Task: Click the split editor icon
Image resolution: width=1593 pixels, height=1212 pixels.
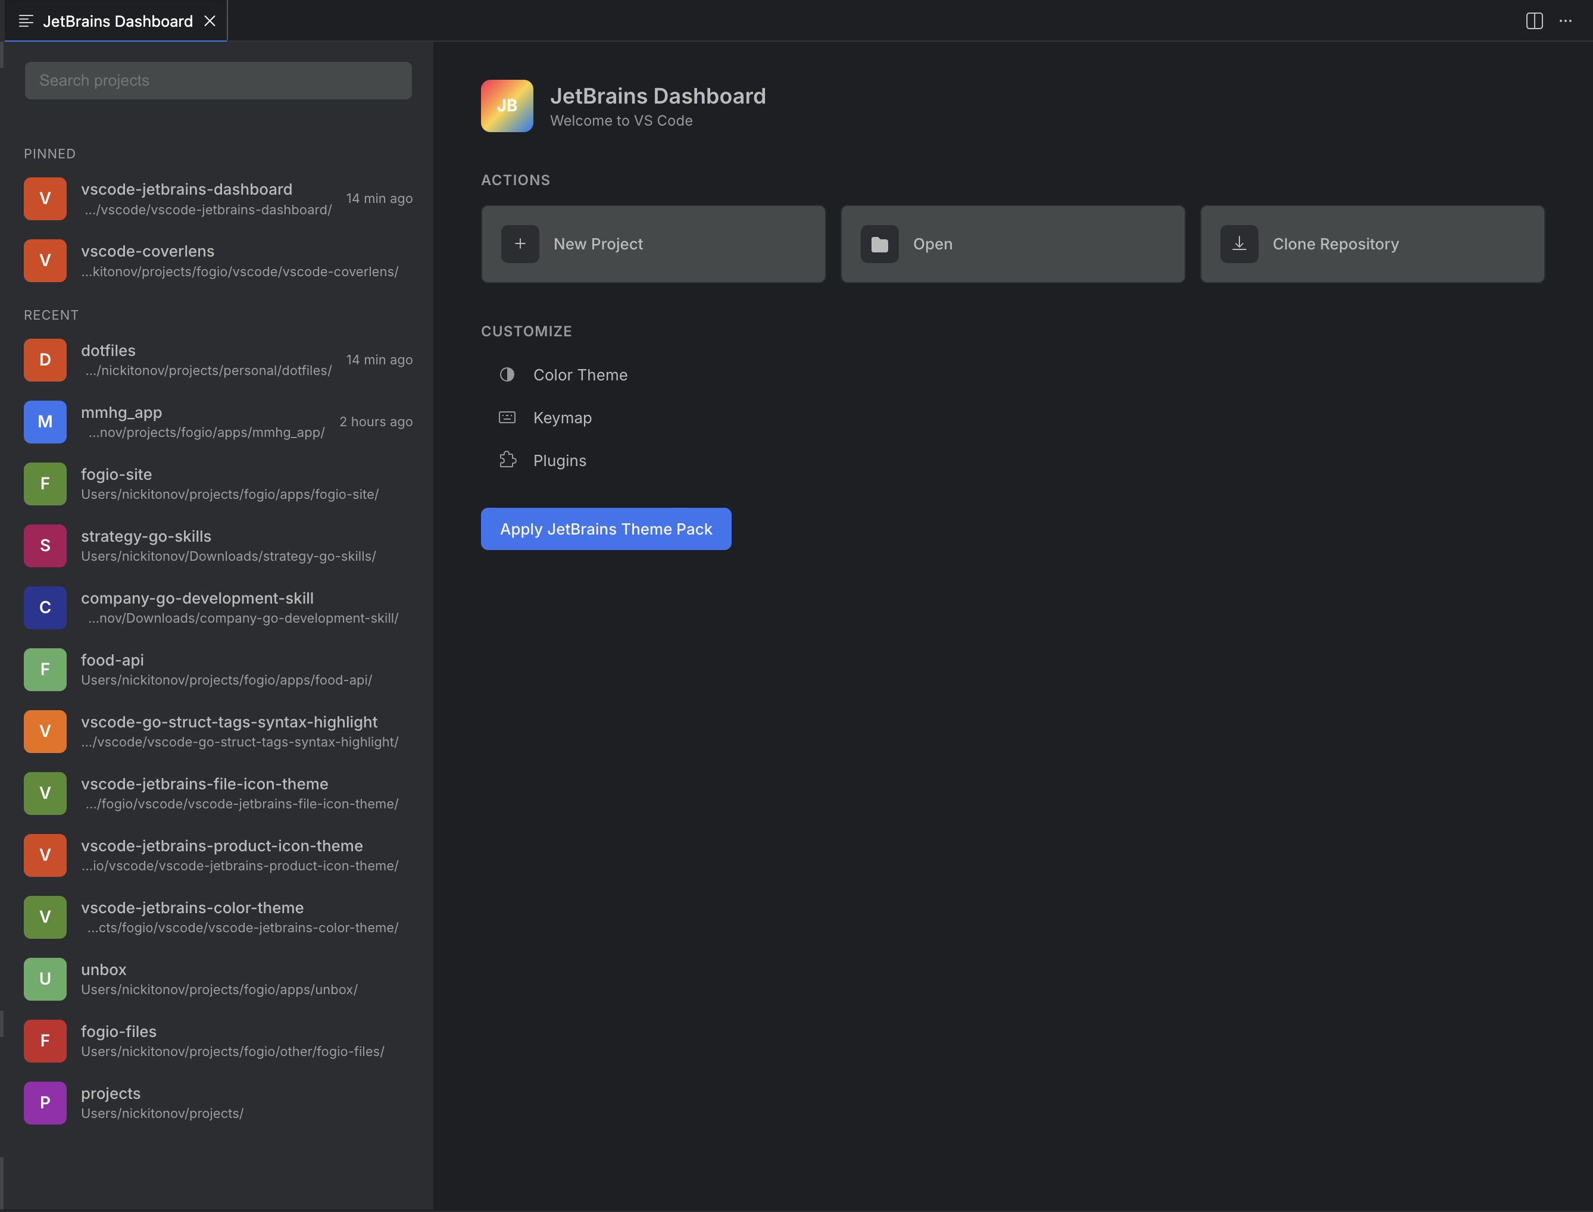Action: pyautogui.click(x=1534, y=21)
